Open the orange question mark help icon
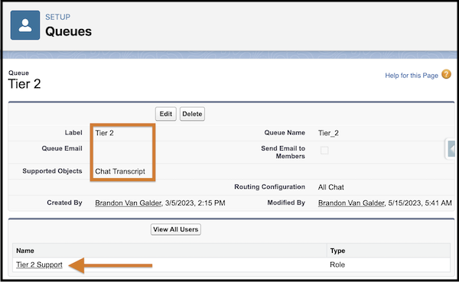 (447, 74)
